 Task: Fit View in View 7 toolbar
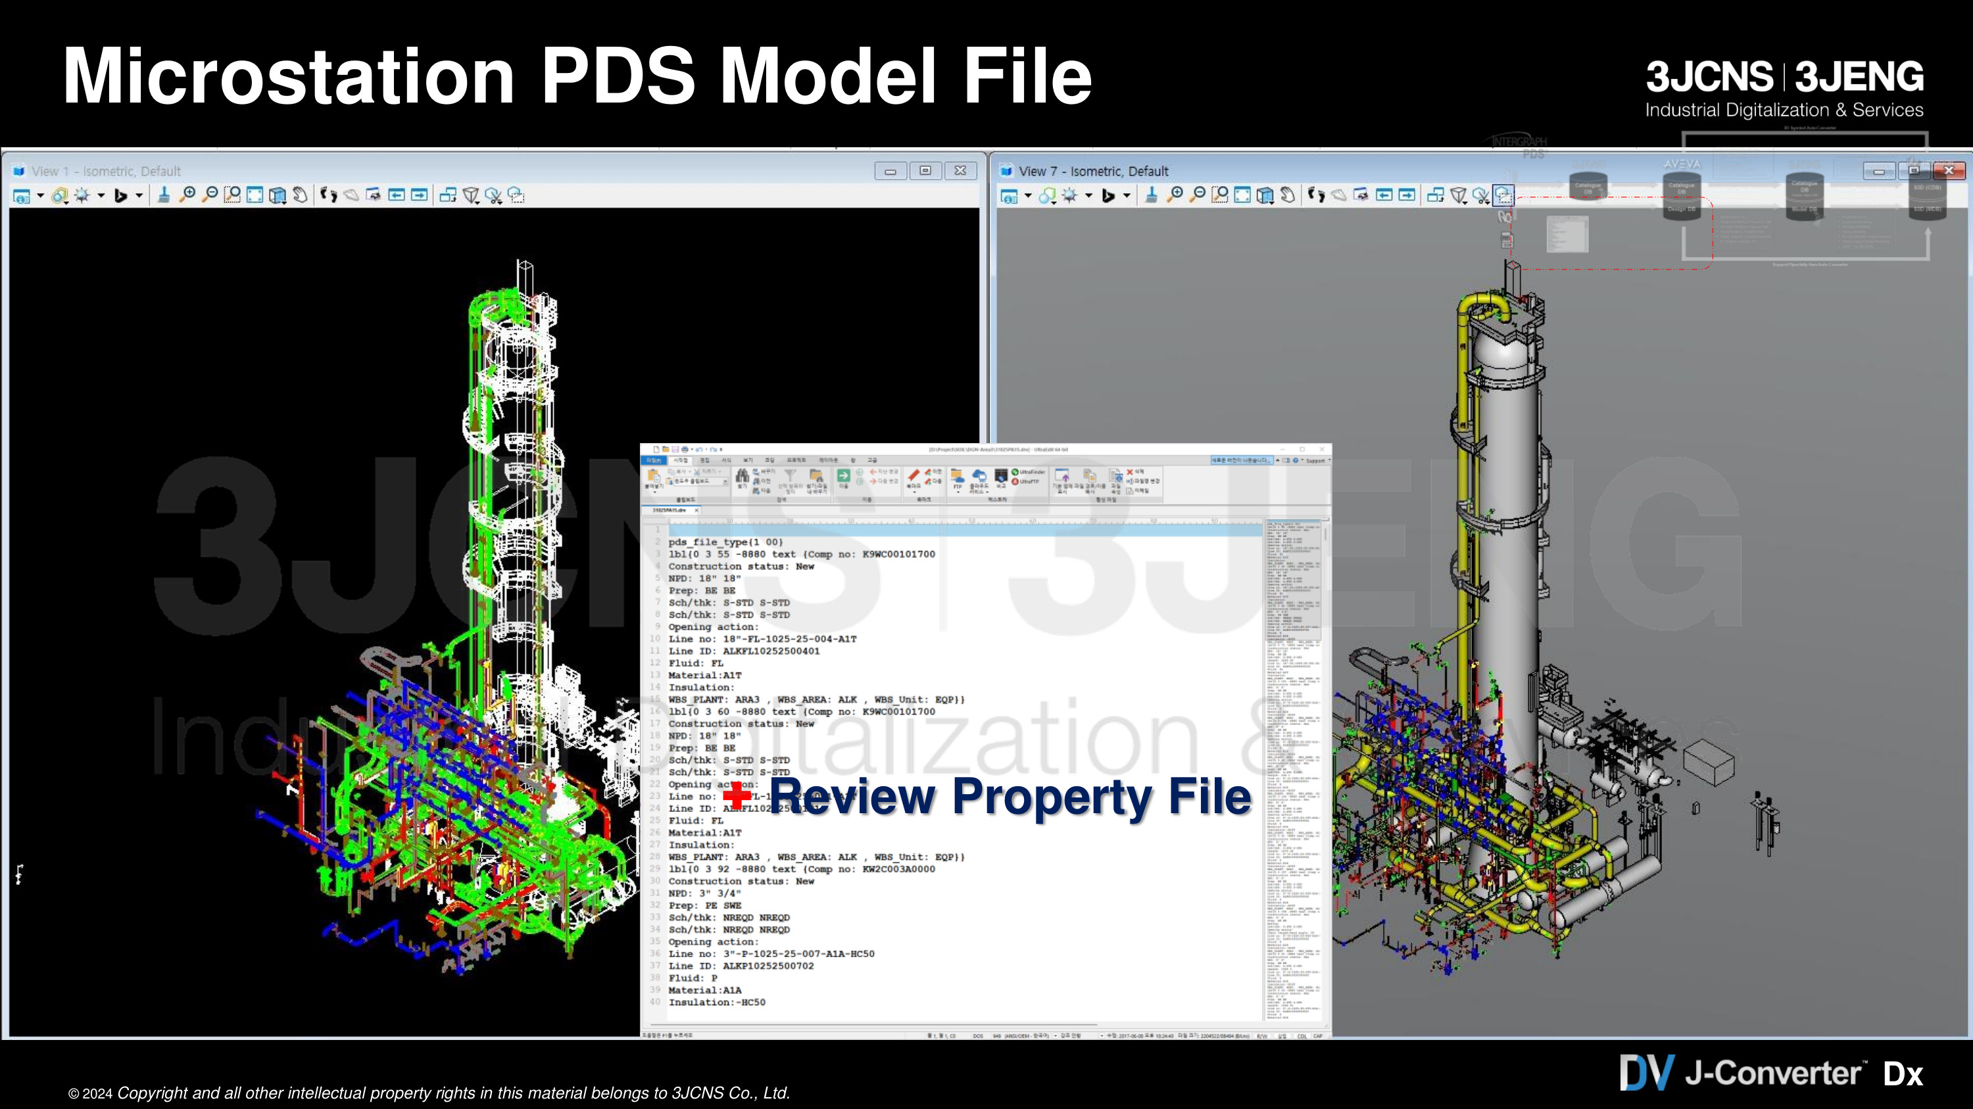(1242, 196)
